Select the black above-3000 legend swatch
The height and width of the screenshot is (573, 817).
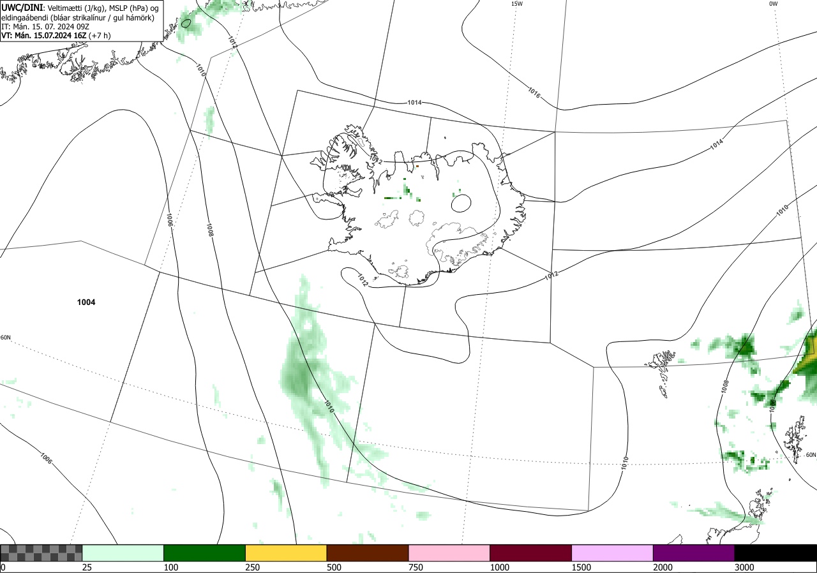click(x=776, y=553)
